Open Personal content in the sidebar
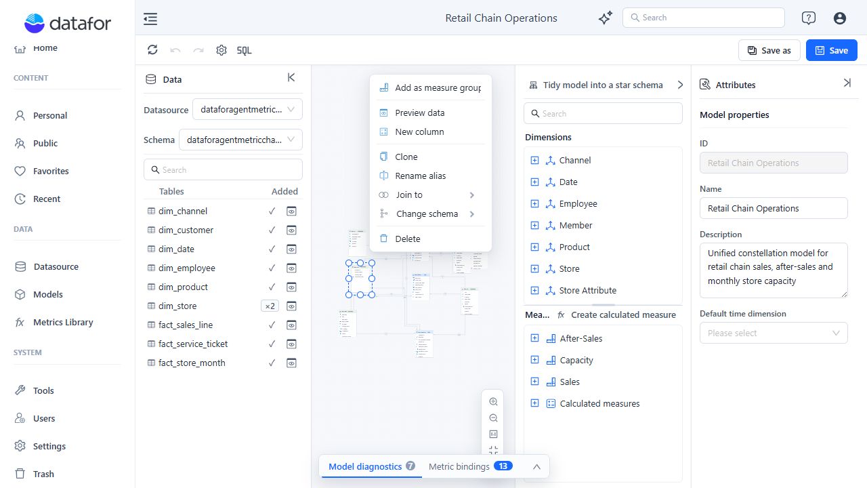The image size is (867, 488). click(x=50, y=115)
